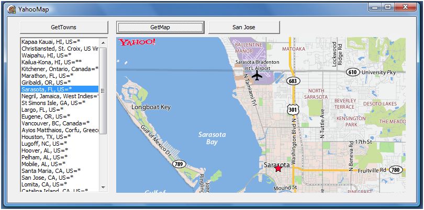424x210 pixels.
Task: Select 'Ayios Matthaios, Corfu' entry
Action: [x=60, y=130]
